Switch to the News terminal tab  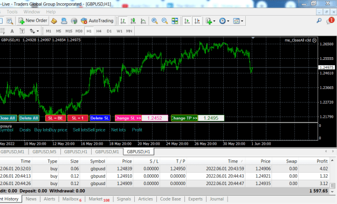[31, 199]
